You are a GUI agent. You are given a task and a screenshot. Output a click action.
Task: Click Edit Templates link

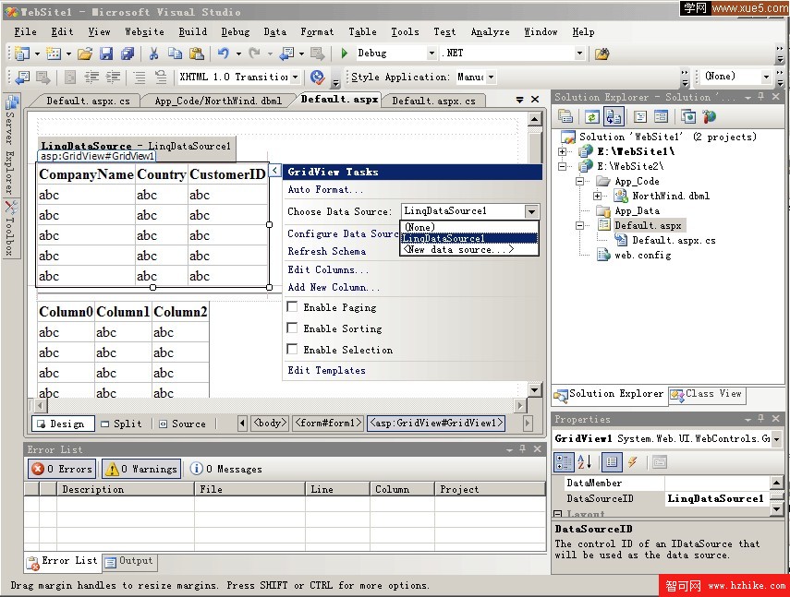pos(326,370)
